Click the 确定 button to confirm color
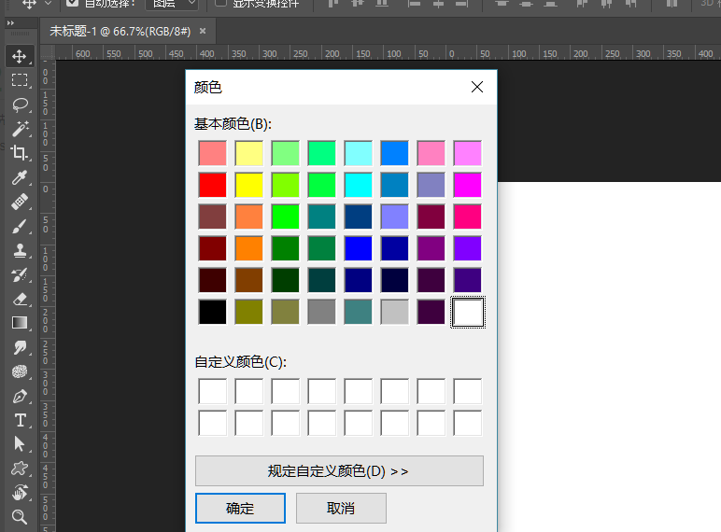The width and height of the screenshot is (721, 532). pos(240,508)
